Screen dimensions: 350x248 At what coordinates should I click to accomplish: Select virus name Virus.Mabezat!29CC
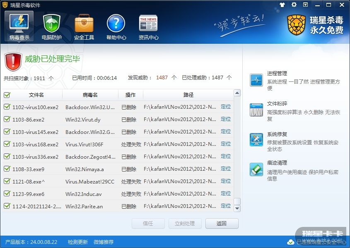(x=90, y=181)
